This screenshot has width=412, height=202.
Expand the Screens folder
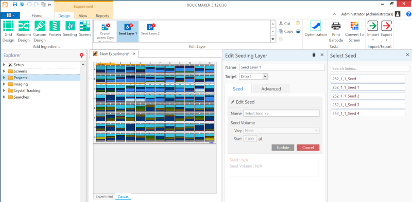[4, 71]
